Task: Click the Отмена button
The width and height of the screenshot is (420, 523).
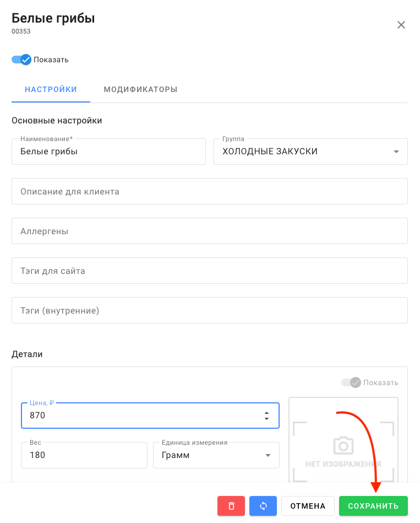Action: click(308, 506)
